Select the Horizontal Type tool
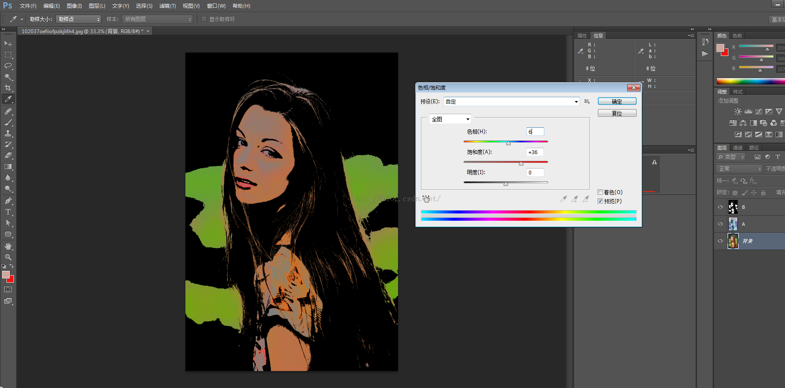Image resolution: width=785 pixels, height=388 pixels. (8, 212)
